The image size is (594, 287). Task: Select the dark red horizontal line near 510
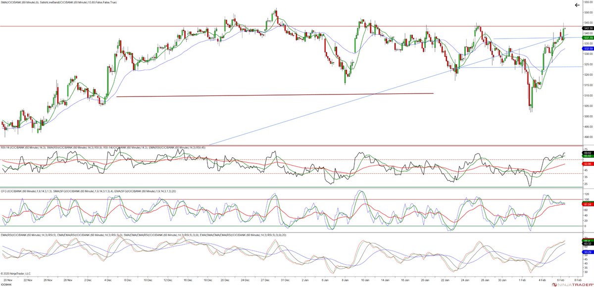275,95
